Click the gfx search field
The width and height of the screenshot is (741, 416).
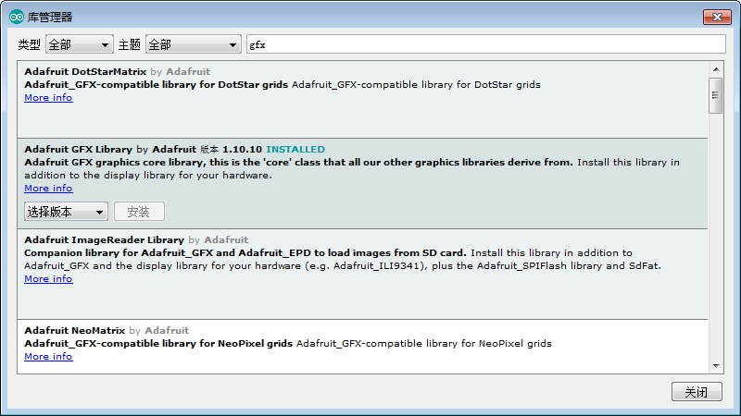click(485, 44)
